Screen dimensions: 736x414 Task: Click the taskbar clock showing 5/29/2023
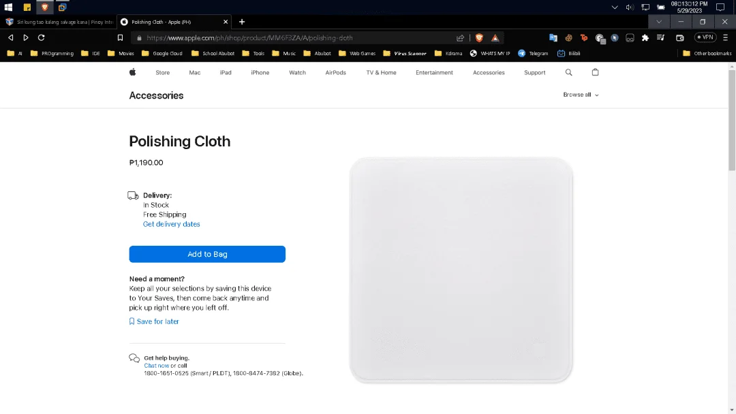point(689,7)
